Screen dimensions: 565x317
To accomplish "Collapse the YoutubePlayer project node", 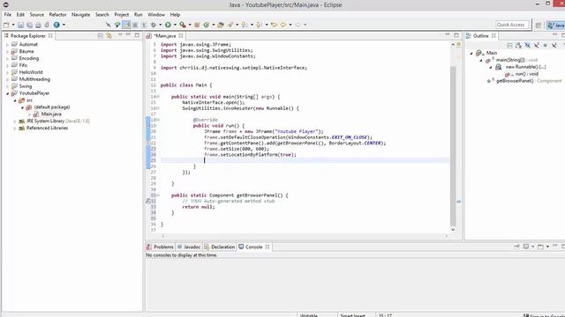I will coord(8,93).
